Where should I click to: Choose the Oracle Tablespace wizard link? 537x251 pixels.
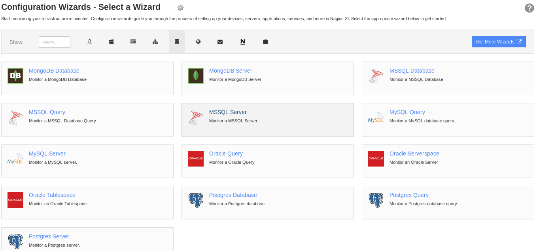pos(52,195)
